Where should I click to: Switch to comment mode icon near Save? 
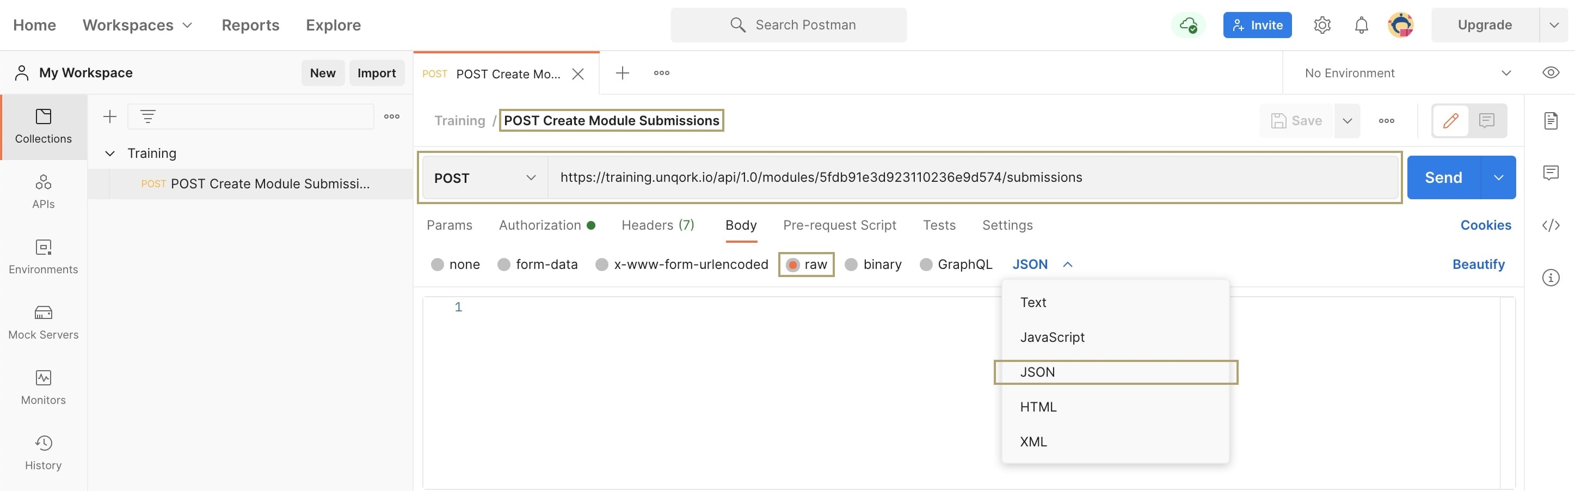tap(1486, 120)
